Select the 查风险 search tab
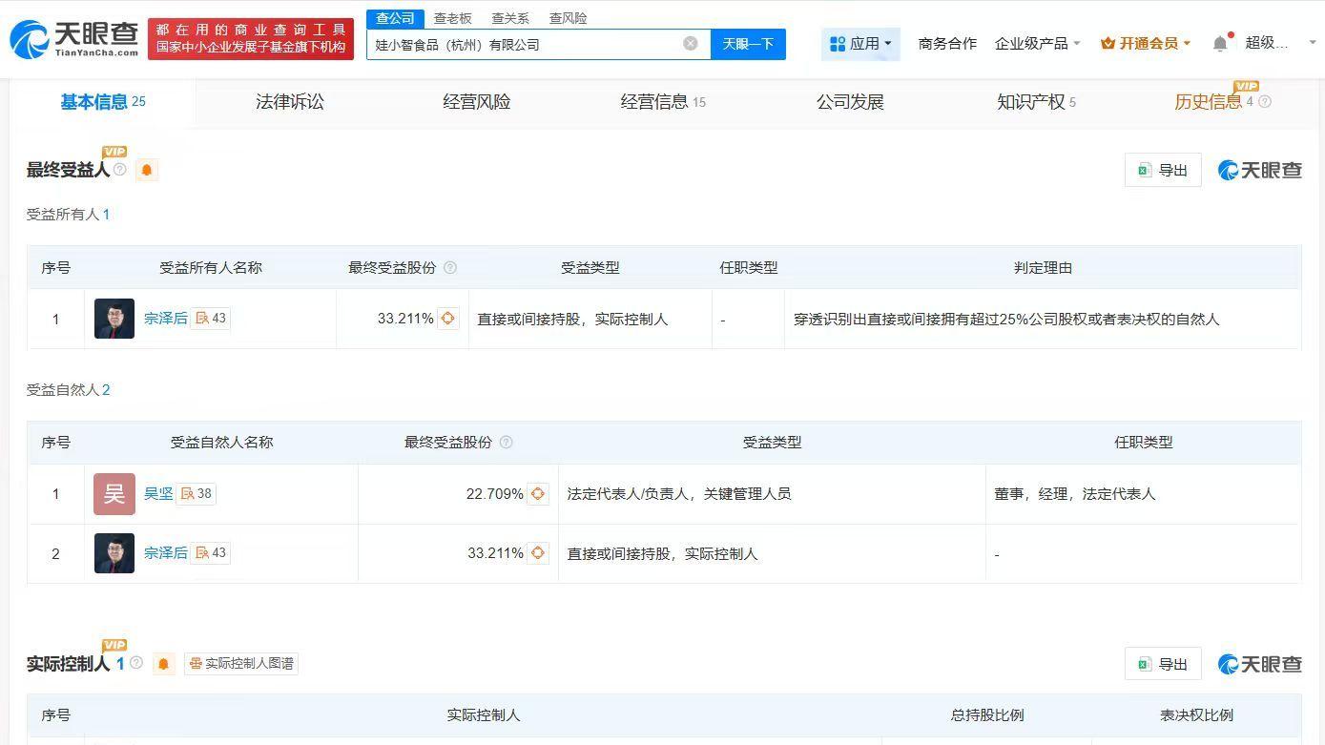 tap(569, 18)
